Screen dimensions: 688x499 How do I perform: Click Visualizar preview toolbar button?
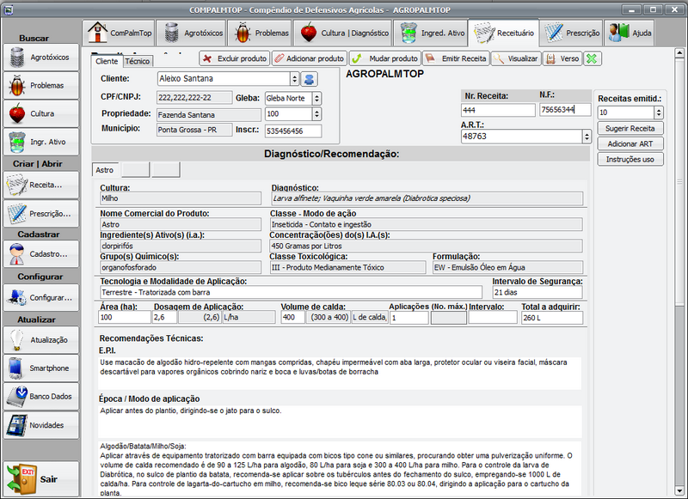[x=515, y=58]
